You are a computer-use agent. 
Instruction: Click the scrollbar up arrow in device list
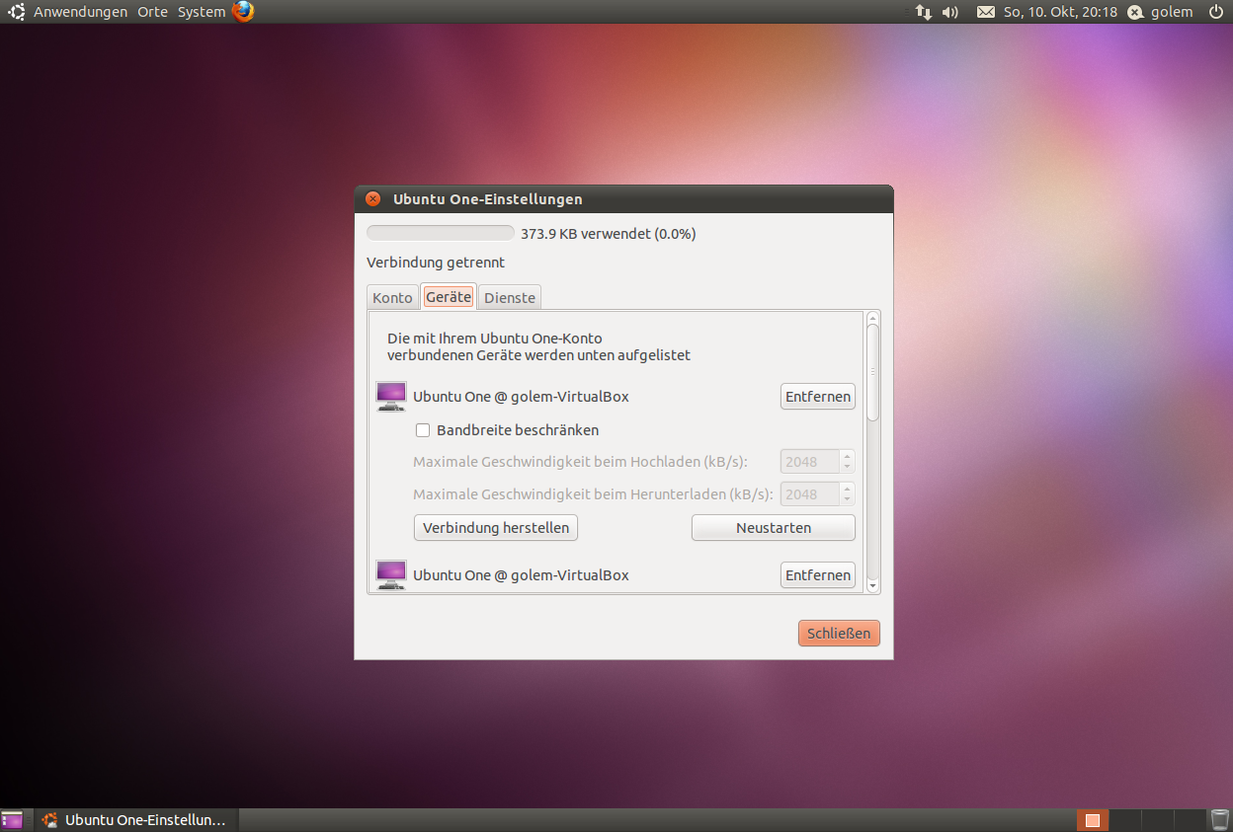tap(872, 318)
